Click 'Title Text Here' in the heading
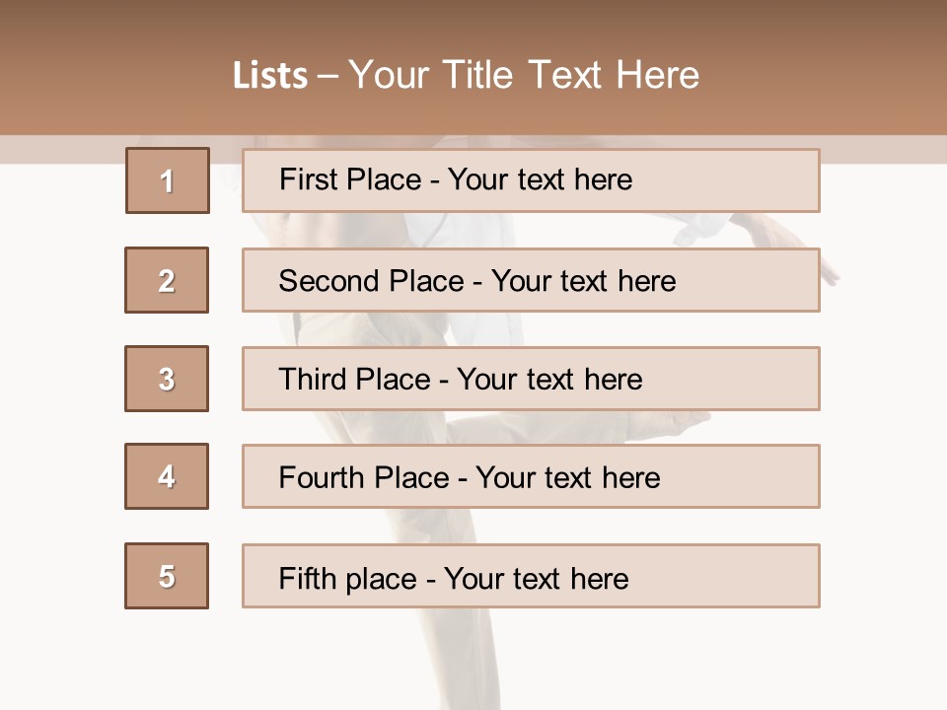The height and width of the screenshot is (710, 947). click(571, 75)
